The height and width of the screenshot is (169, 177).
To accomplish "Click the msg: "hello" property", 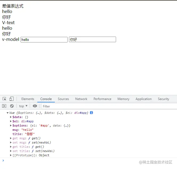I will point(23,130).
